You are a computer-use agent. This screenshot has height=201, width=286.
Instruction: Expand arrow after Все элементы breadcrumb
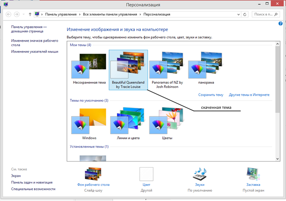pos(140,14)
